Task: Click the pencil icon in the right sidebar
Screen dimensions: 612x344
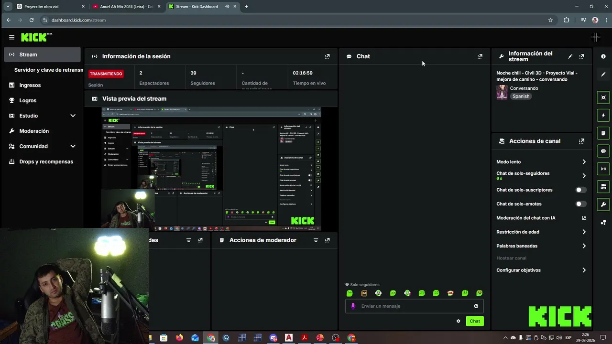Action: coord(603,75)
